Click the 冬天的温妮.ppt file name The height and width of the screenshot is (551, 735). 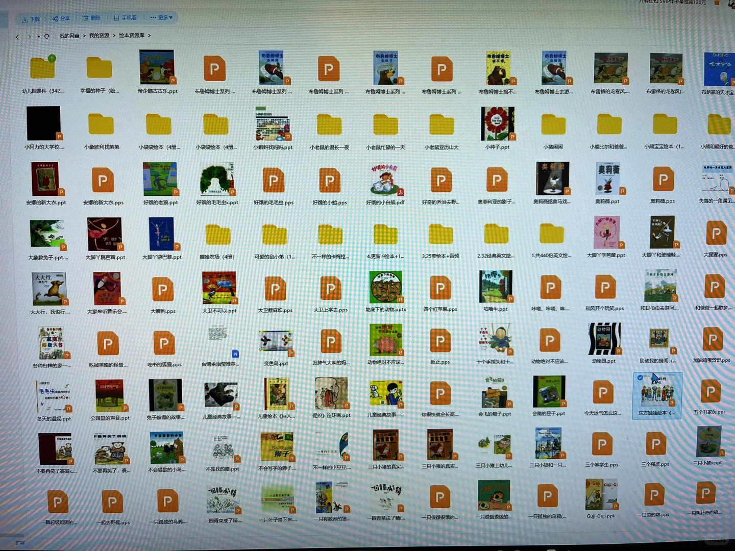(x=54, y=419)
